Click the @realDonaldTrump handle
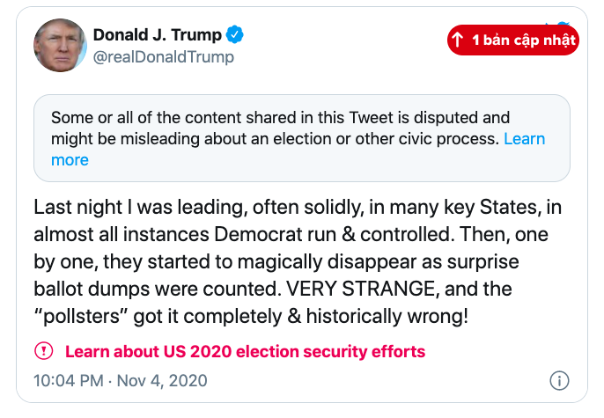Viewport: 604px width, 418px height. tap(163, 57)
